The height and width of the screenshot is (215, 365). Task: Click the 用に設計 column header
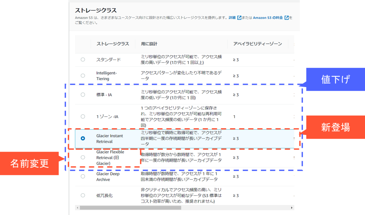click(149, 44)
